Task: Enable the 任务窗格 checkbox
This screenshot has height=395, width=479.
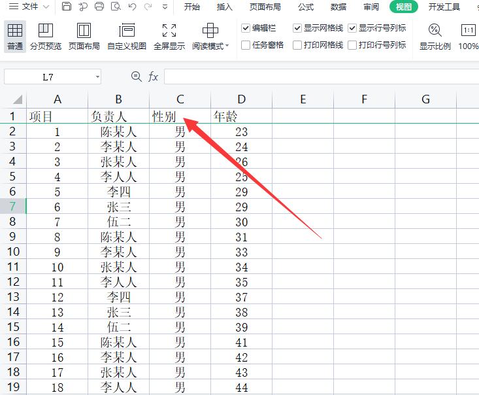Action: [x=246, y=45]
